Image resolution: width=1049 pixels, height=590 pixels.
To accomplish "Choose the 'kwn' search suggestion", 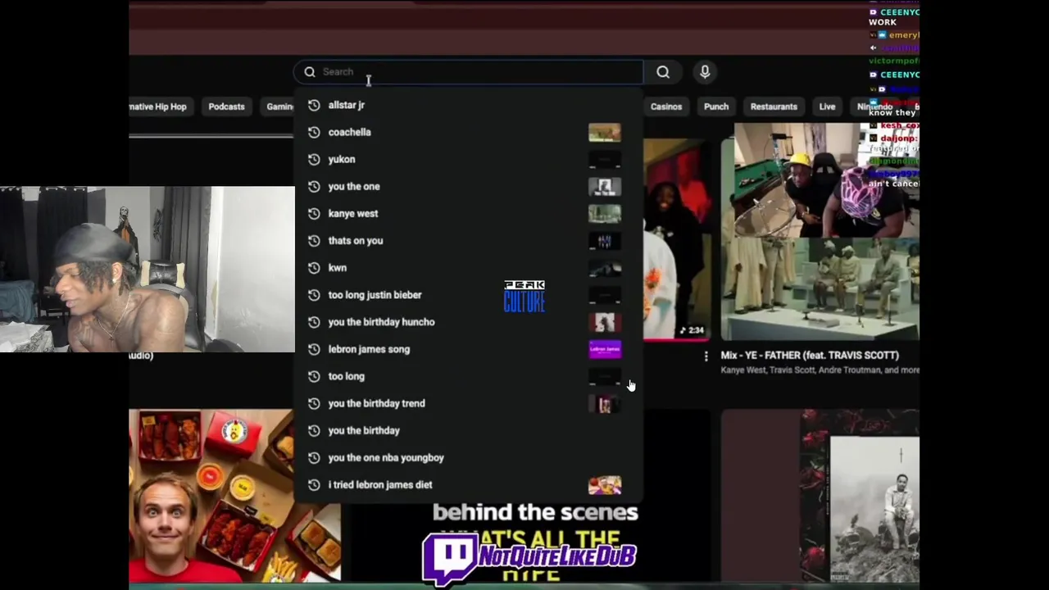I will pyautogui.click(x=467, y=267).
